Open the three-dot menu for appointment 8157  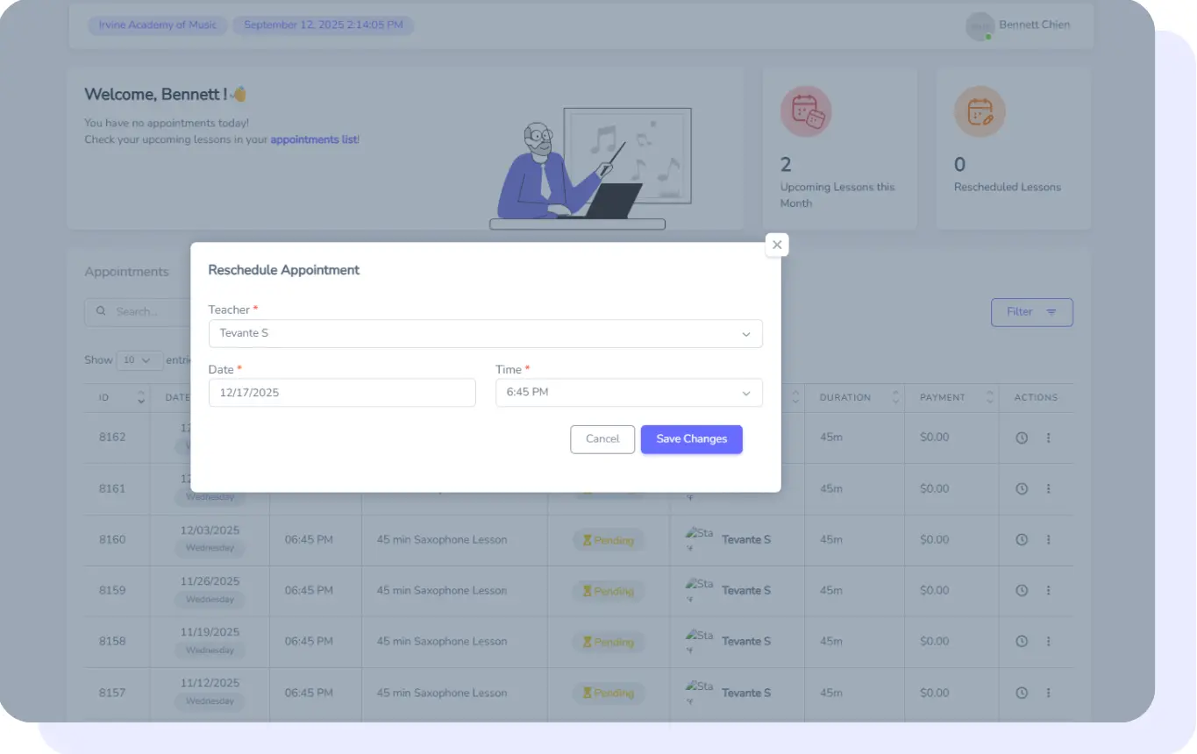[x=1048, y=693]
